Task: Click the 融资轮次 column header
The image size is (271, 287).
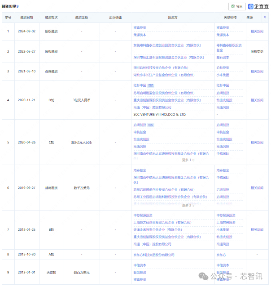Action: [51, 18]
